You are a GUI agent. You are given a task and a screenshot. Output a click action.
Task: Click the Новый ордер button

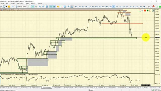click(x=21, y=7)
